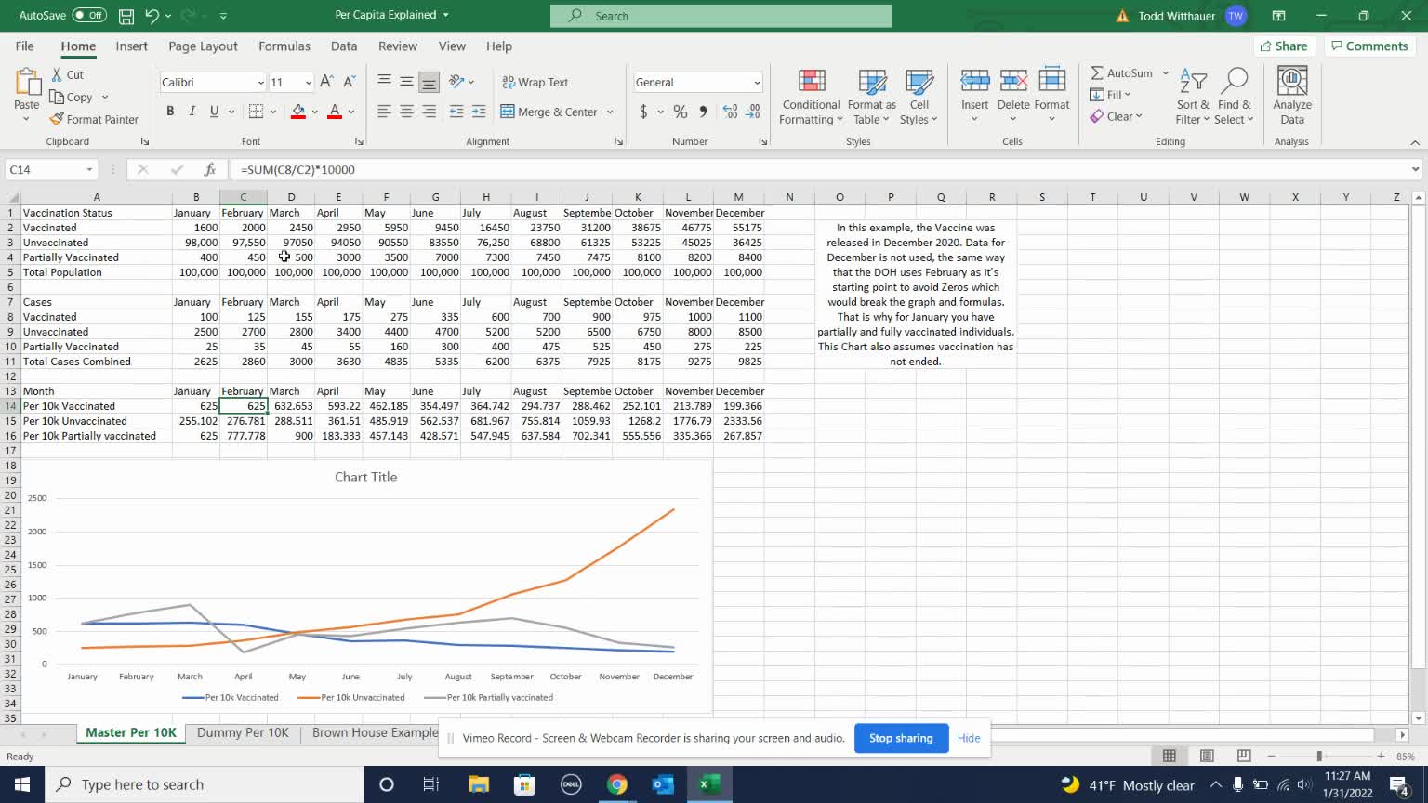Apply red font color swatch
Screen dimensions: 1428x803
(335, 112)
